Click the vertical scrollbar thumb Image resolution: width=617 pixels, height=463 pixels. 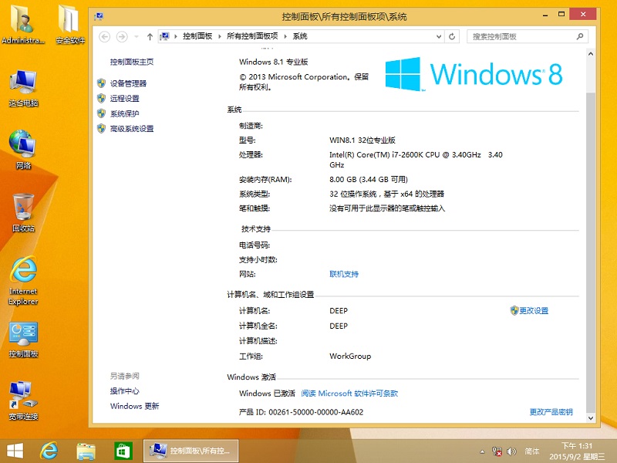tap(591, 252)
